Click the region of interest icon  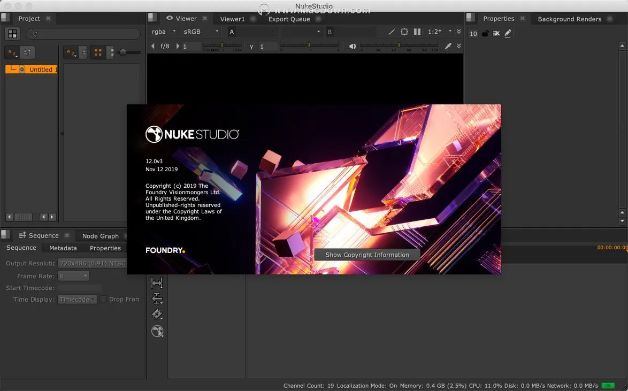(x=404, y=32)
